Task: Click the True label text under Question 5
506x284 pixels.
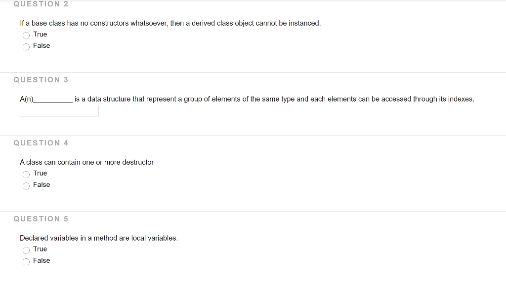Action: (x=40, y=249)
